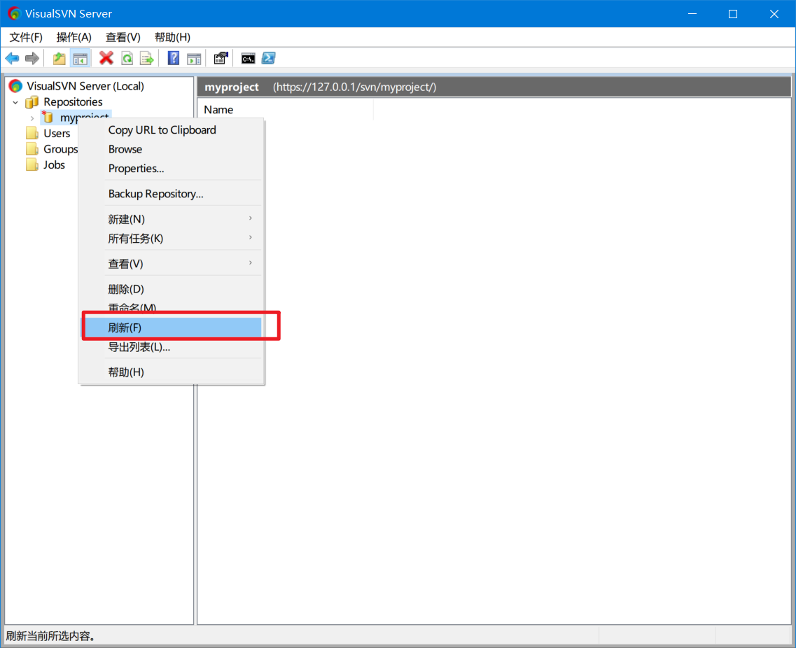
Task: Click the red X Delete toolbar icon
Action: pyautogui.click(x=106, y=58)
